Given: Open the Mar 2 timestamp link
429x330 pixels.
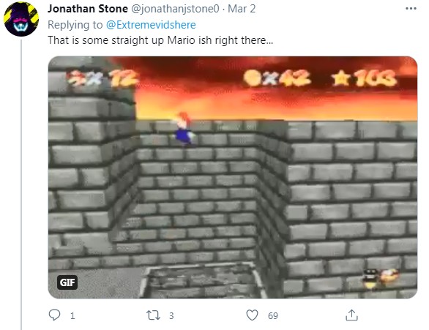Looking at the screenshot, I should click(242, 9).
